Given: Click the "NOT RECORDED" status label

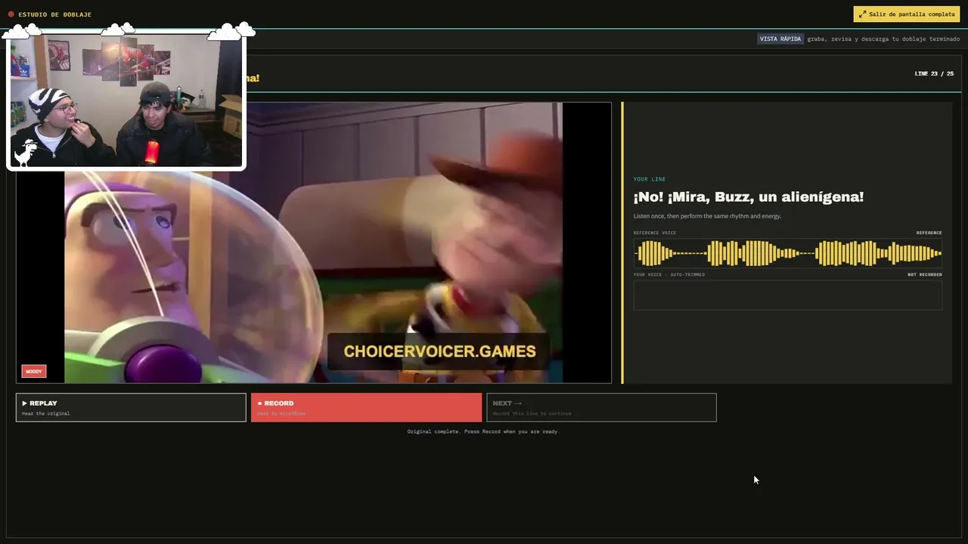Looking at the screenshot, I should 925,274.
